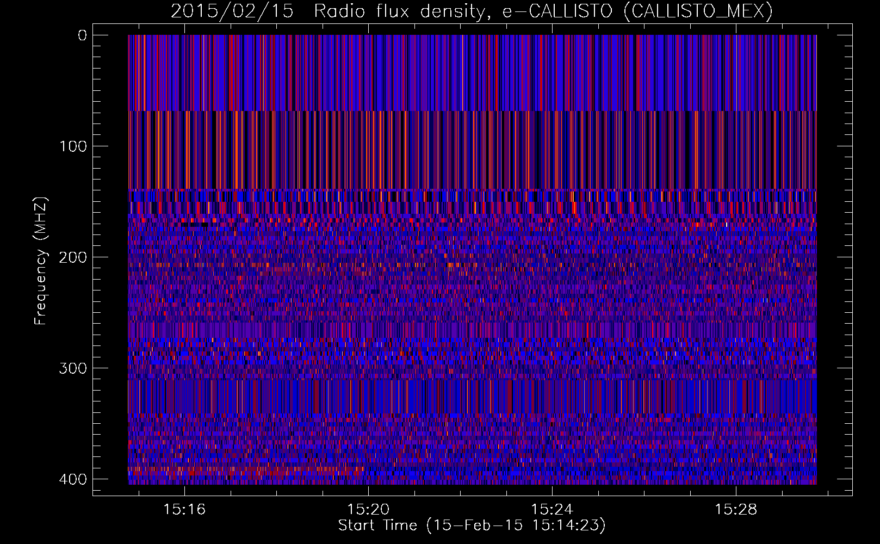This screenshot has height=544, width=880.
Task: Select the "15:20" time tick label
Action: coord(368,510)
